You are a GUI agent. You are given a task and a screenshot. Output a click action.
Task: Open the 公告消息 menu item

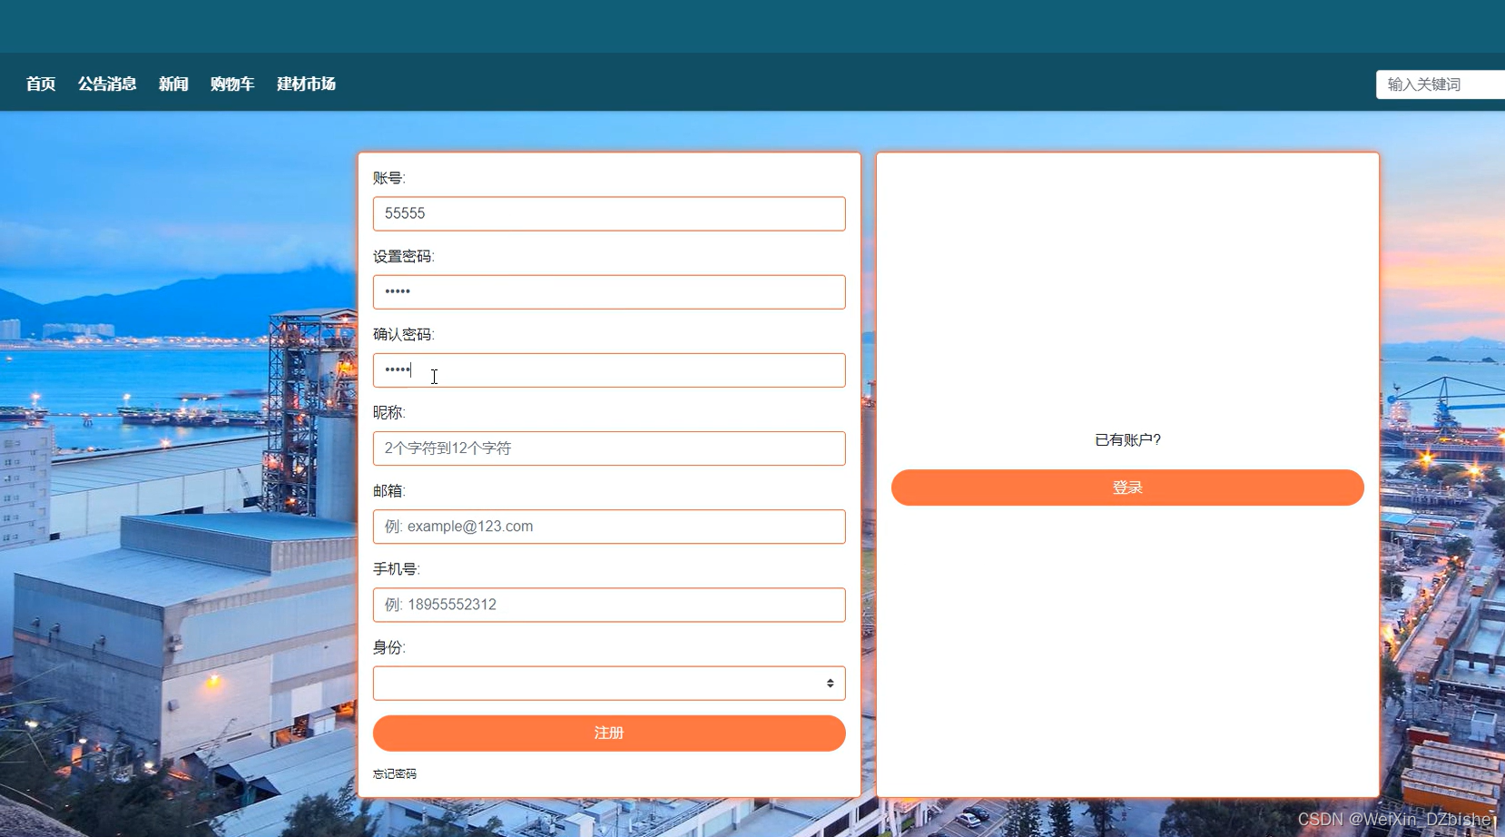tap(107, 84)
